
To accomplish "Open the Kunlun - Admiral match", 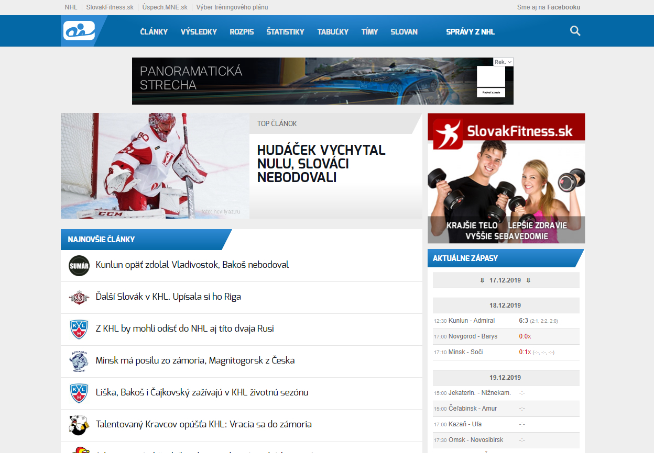I will click(x=472, y=321).
